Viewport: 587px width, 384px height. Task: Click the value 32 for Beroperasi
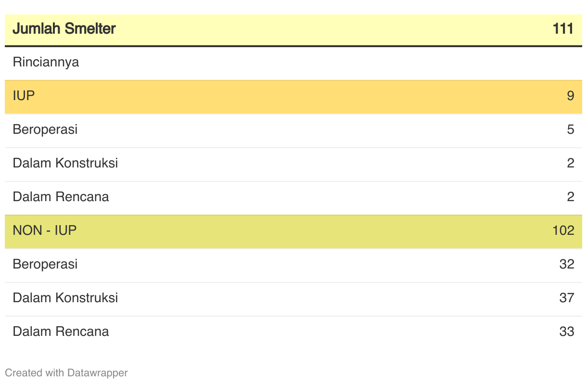567,264
